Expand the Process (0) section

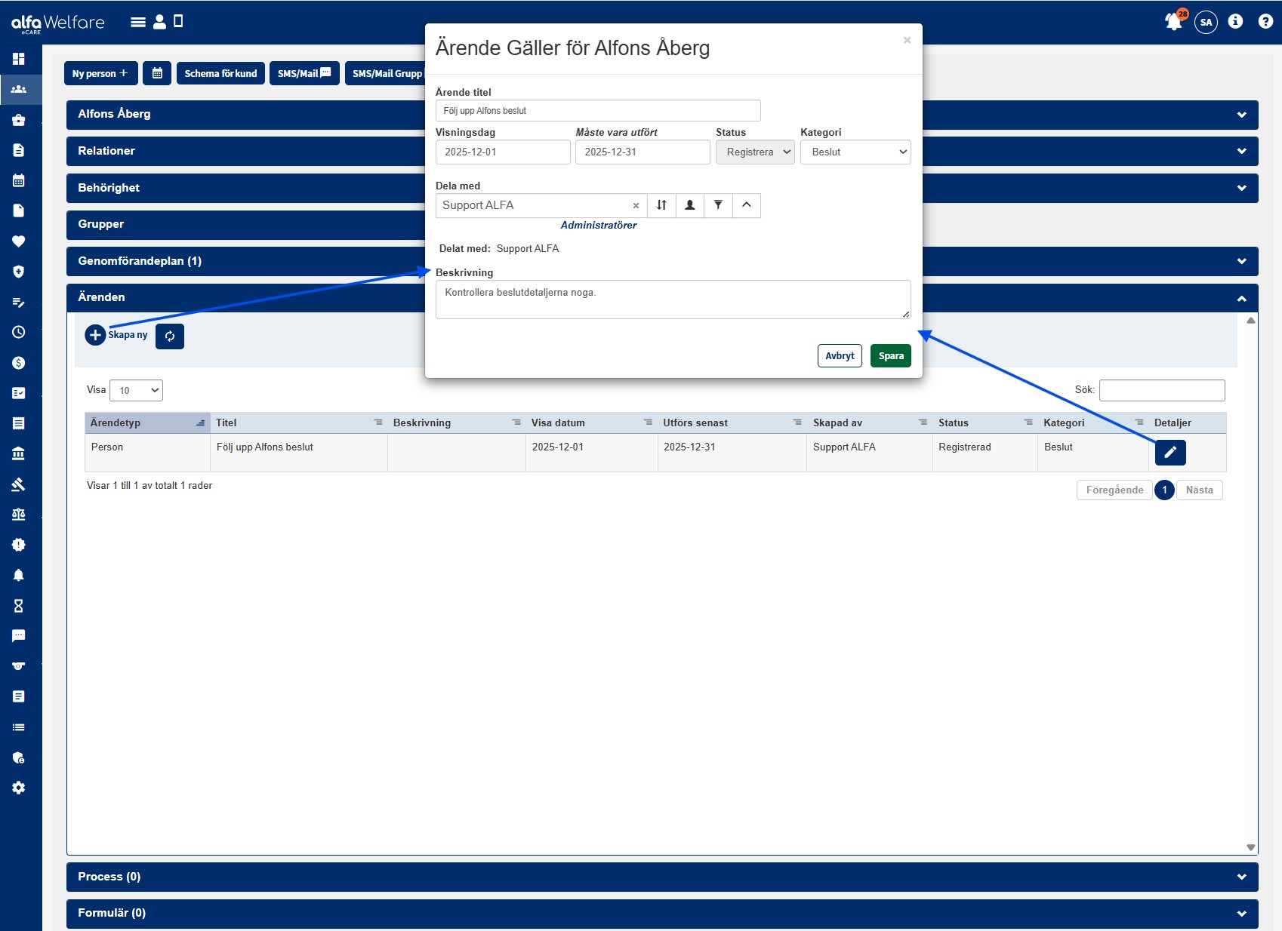[662, 877]
